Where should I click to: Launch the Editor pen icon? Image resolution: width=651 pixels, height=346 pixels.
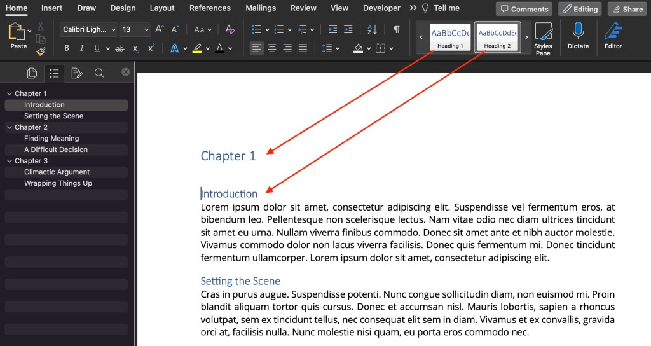point(613,36)
